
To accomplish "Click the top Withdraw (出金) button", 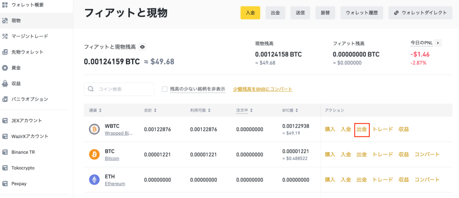I will click(x=276, y=13).
